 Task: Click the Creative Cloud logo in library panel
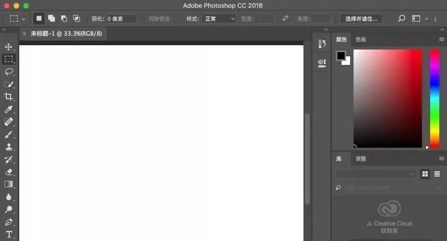[x=389, y=209]
